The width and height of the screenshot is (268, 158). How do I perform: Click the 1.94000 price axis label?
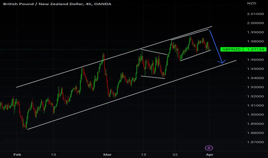point(255,78)
